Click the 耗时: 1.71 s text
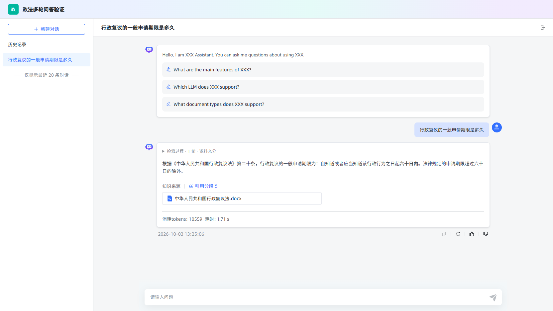Image resolution: width=553 pixels, height=311 pixels. [x=217, y=219]
